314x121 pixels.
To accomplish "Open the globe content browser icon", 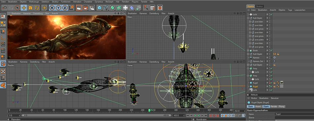I will (160, 8).
